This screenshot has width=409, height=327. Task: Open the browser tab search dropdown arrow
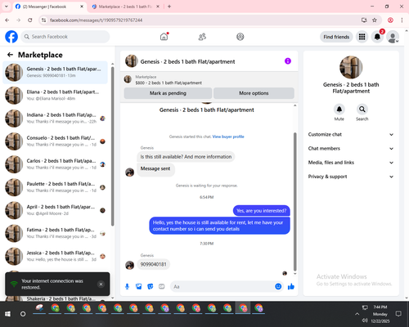7,7
